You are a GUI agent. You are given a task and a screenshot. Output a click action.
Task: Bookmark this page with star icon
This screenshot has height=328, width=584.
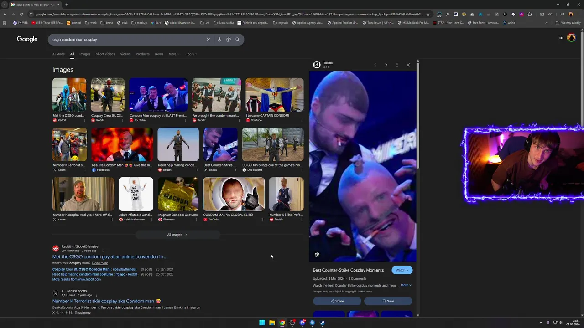[x=428, y=14]
